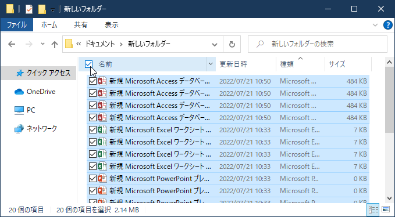Image resolution: width=395 pixels, height=217 pixels.
Task: Click the third Access database file icon
Action: [x=102, y=106]
